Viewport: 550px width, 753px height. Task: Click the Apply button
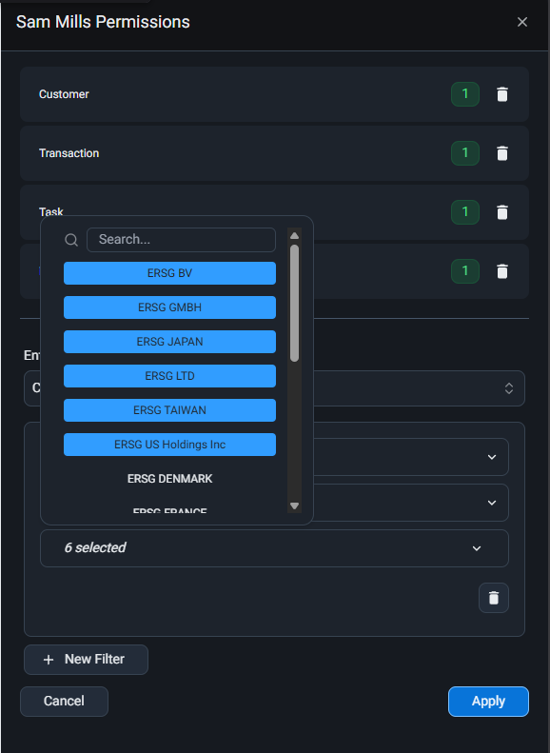point(488,702)
